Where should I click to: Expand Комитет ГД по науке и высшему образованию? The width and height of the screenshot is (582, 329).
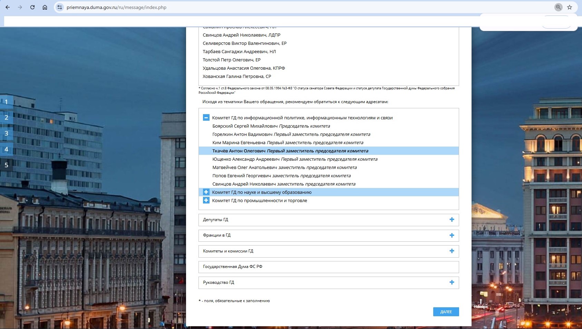tap(206, 192)
